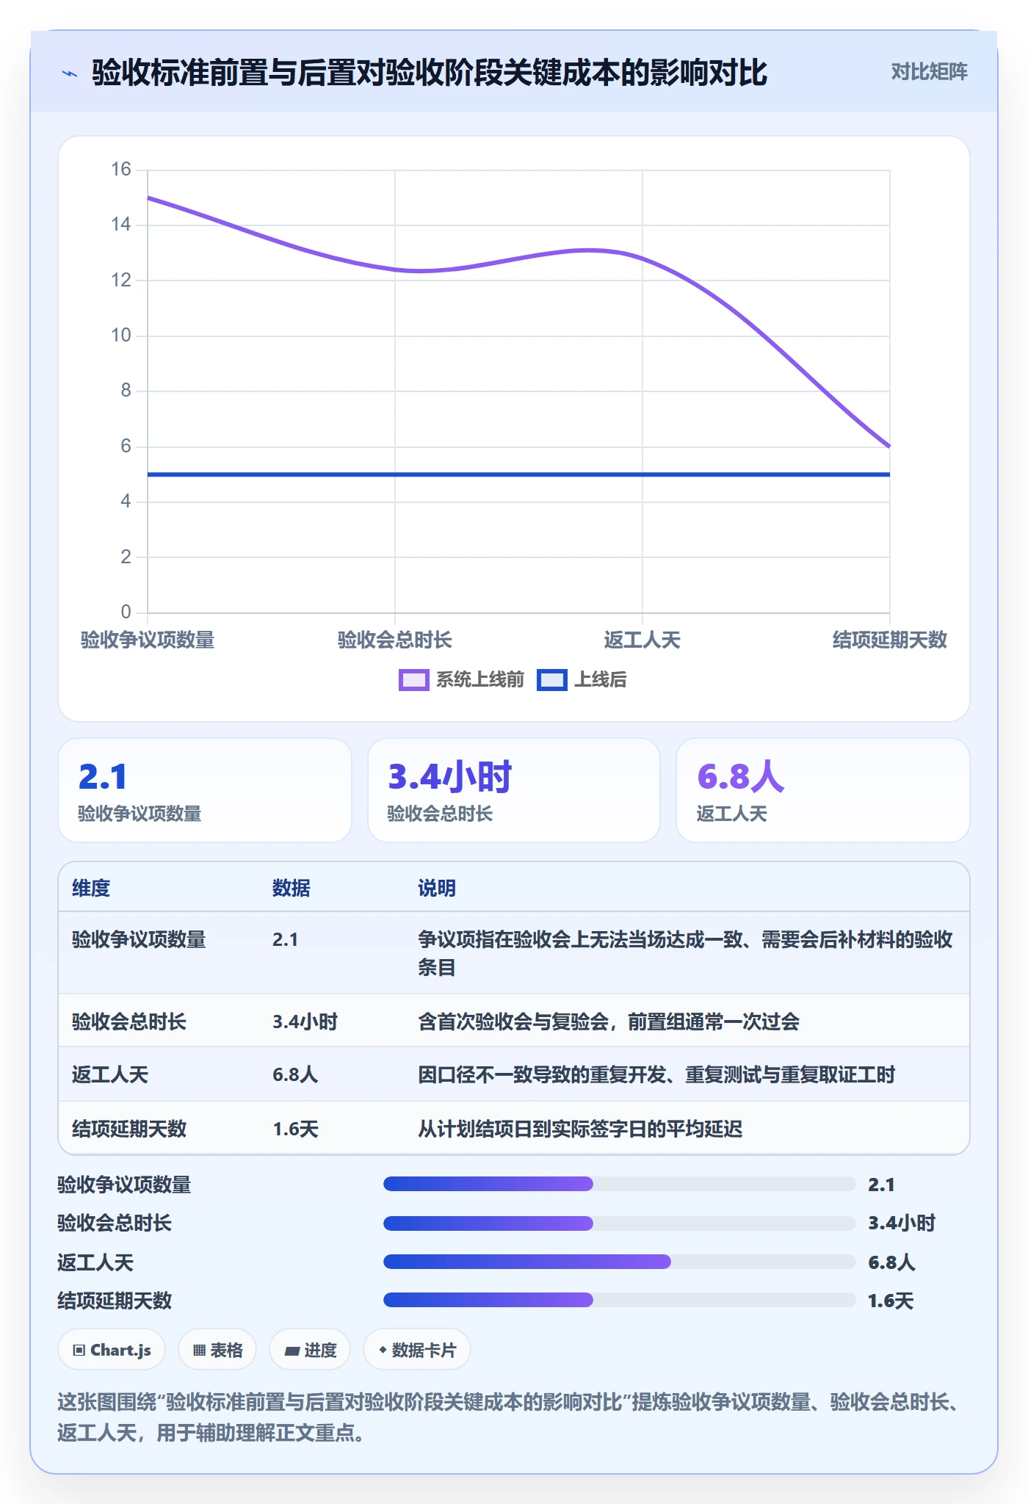Click the 6.8人 value beside progress bar
The height and width of the screenshot is (1504, 1028).
[891, 1262]
